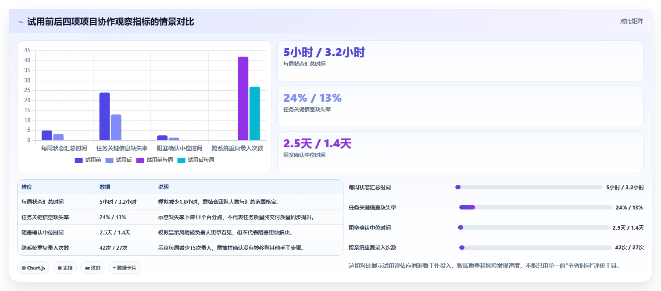Click the 试用后 bar for 任务关键信息缺失率
This screenshot has width=661, height=291.
[116, 128]
